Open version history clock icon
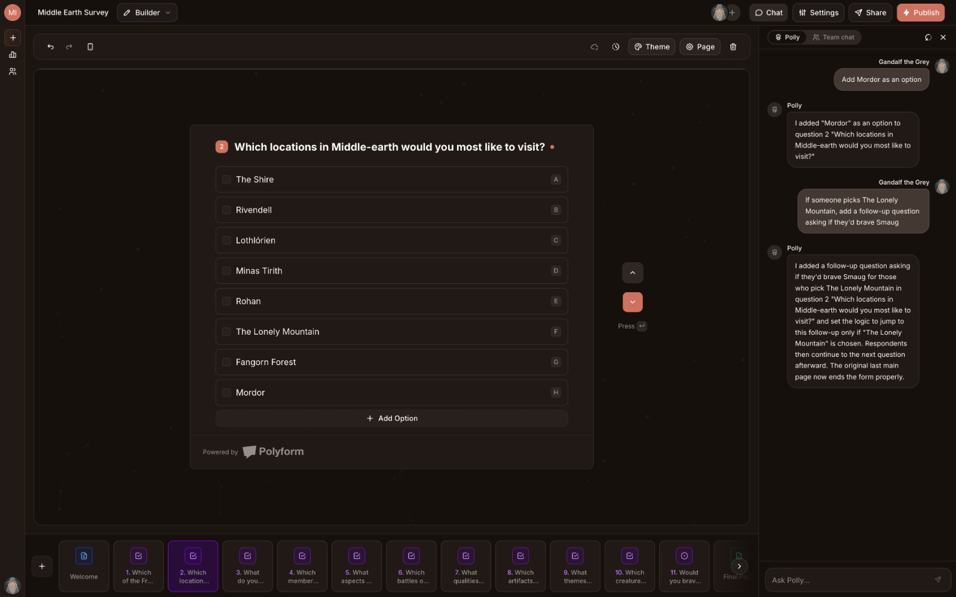 click(615, 47)
